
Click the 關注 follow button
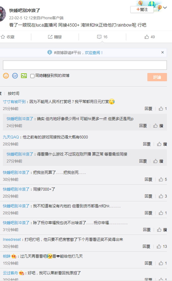click(x=142, y=9)
